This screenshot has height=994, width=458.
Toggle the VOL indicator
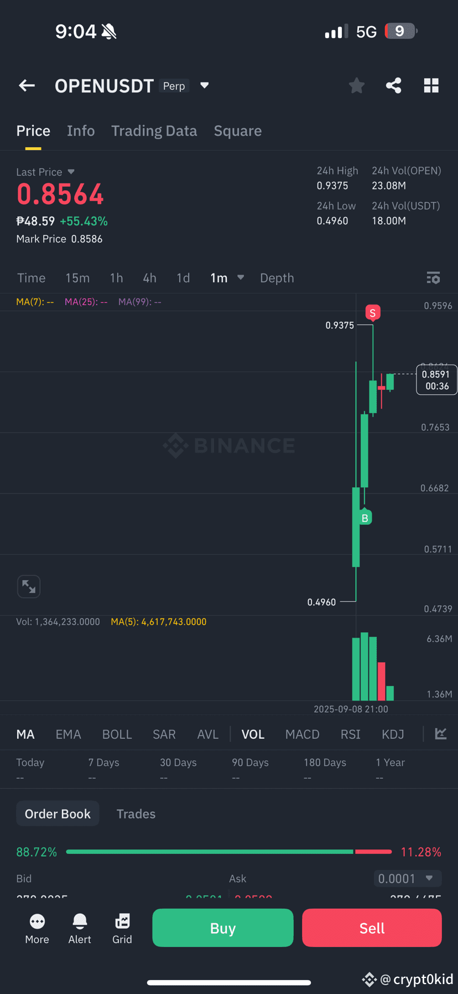click(x=253, y=734)
